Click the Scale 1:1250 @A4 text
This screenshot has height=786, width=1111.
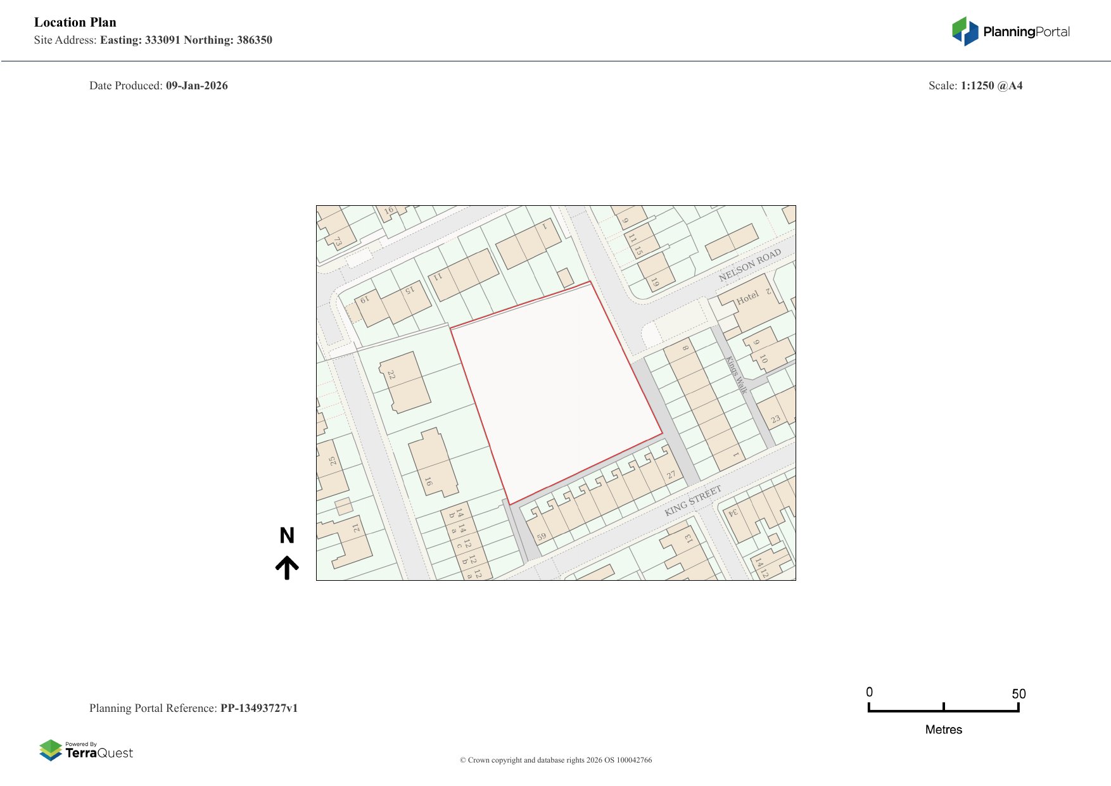pyautogui.click(x=975, y=86)
